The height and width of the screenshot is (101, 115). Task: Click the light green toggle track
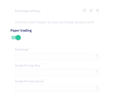pos(14,38)
